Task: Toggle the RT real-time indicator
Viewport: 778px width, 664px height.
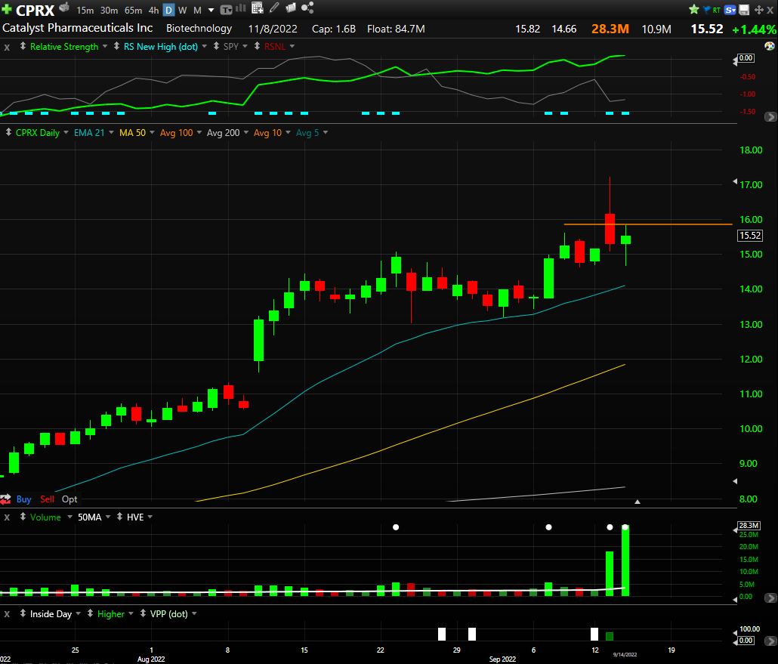Action: pos(717,10)
